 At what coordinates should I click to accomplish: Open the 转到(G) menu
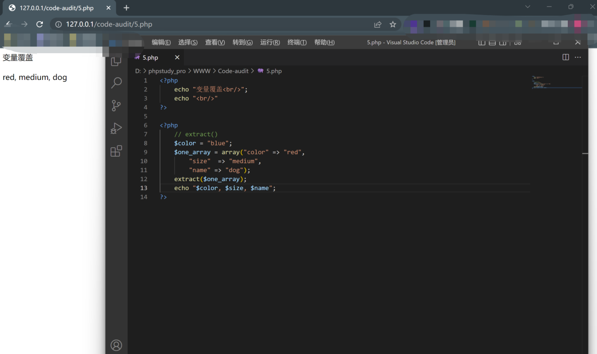coord(243,42)
